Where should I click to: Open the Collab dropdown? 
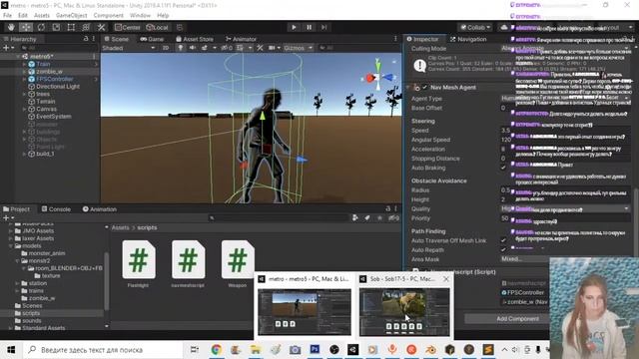point(475,27)
